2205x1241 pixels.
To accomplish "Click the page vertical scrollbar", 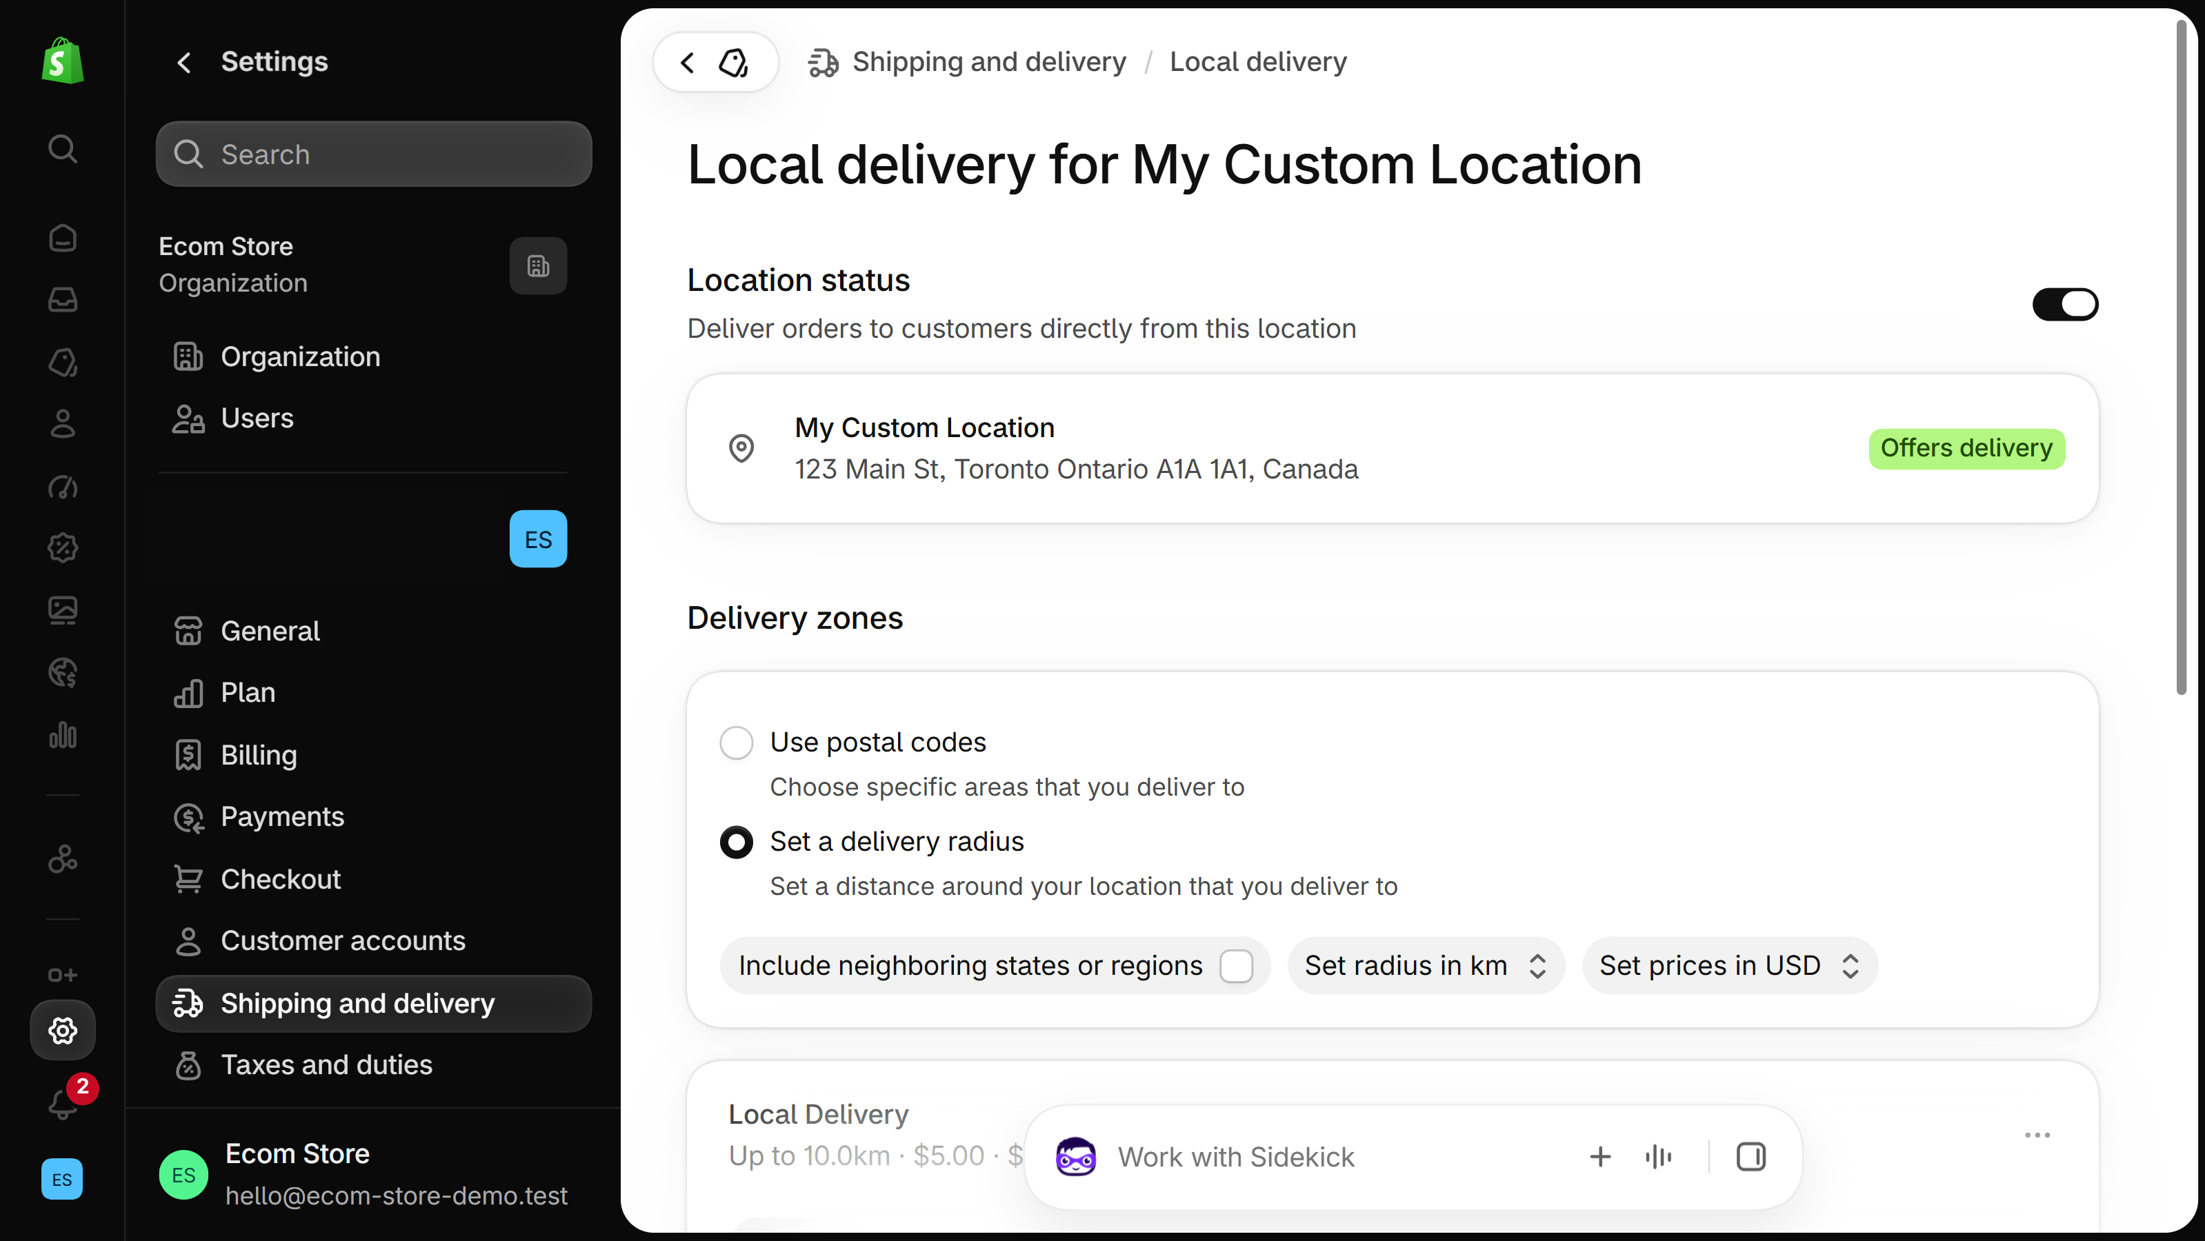I will [x=2181, y=359].
